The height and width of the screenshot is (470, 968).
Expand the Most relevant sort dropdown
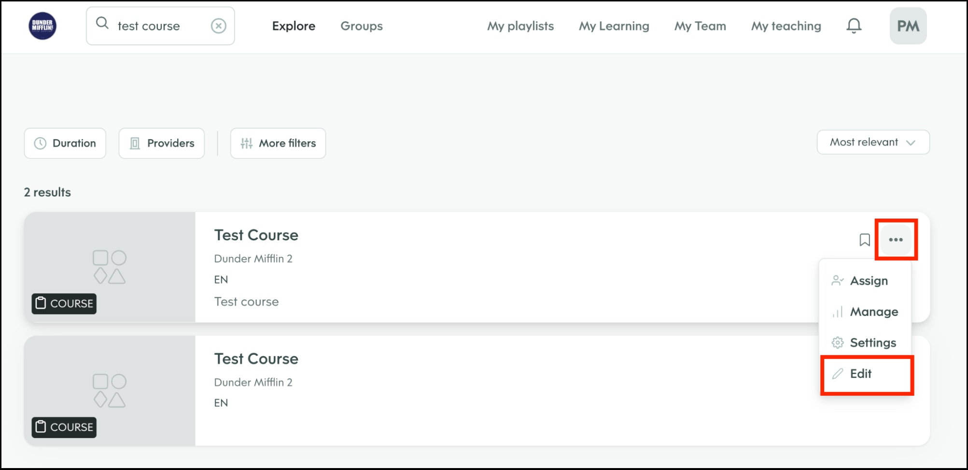click(x=873, y=142)
